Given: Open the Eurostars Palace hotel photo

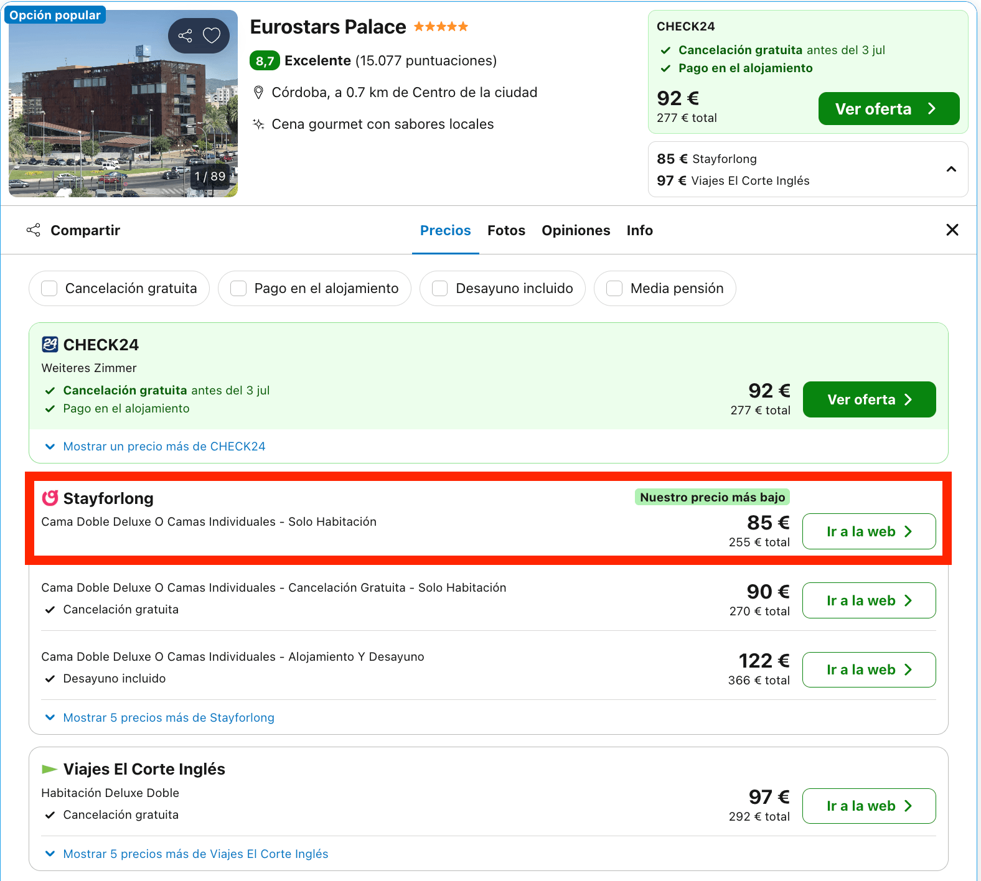Looking at the screenshot, I should 123,104.
